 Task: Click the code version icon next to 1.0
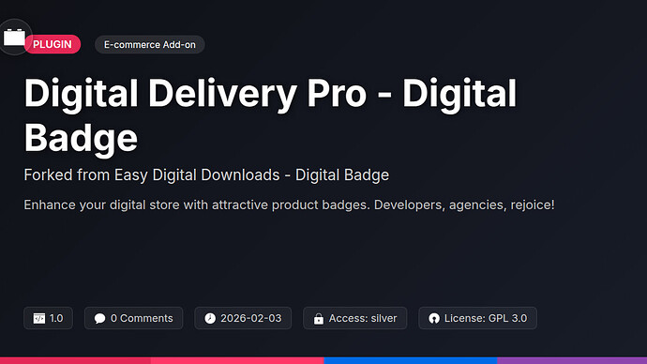[39, 318]
